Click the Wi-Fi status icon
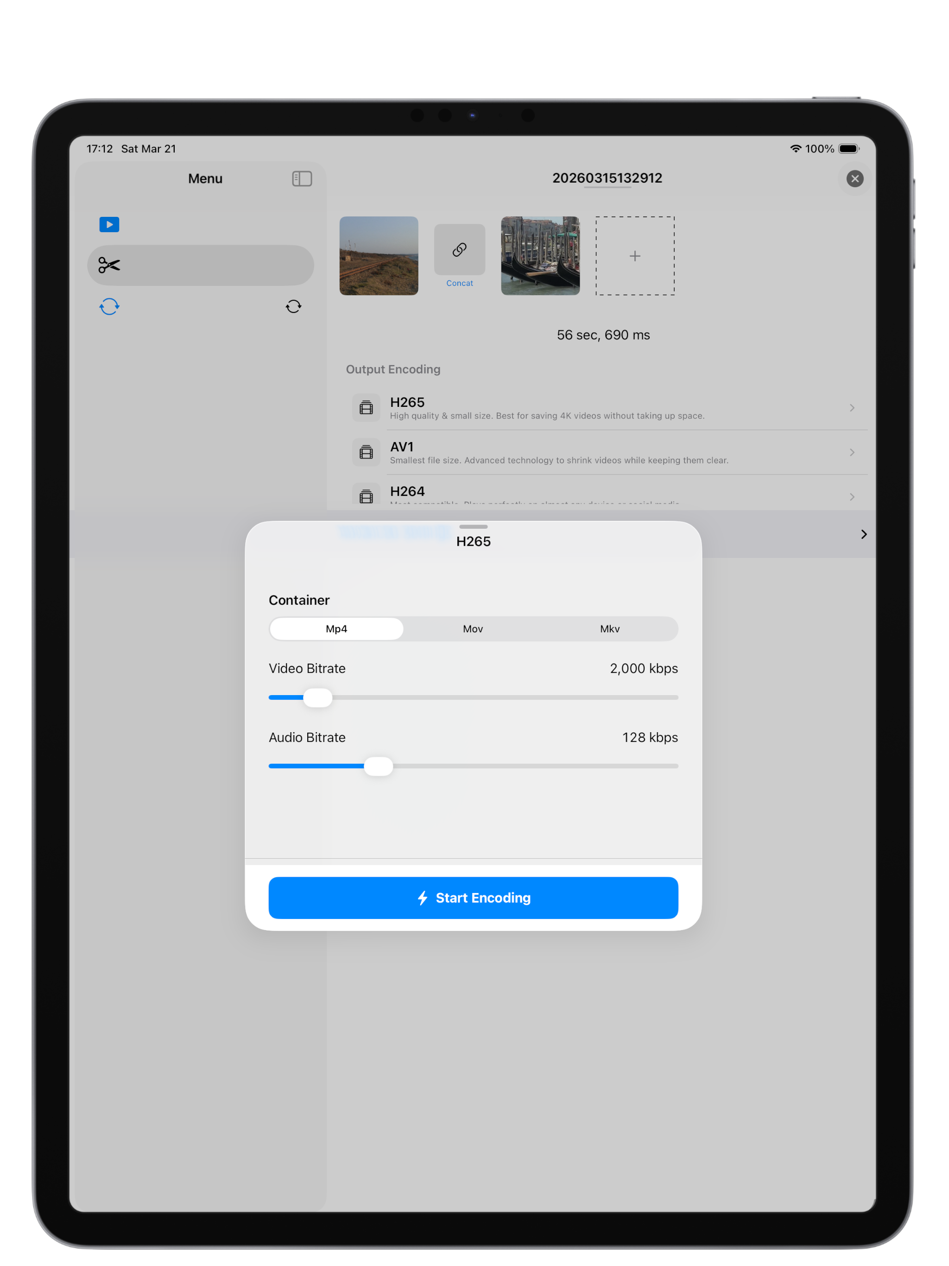This screenshot has height=1266, width=949. 796,149
